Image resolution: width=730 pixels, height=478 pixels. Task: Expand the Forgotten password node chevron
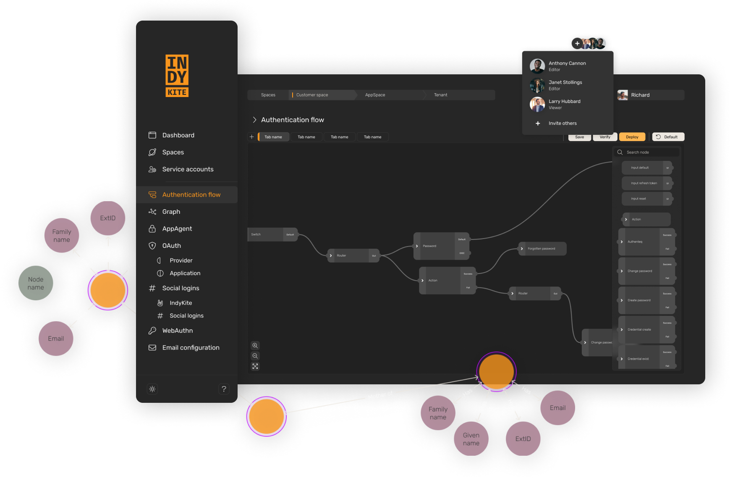[522, 249]
